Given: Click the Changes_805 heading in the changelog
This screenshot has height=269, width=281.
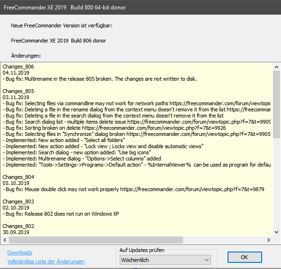Looking at the screenshot, I should (x=18, y=91).
